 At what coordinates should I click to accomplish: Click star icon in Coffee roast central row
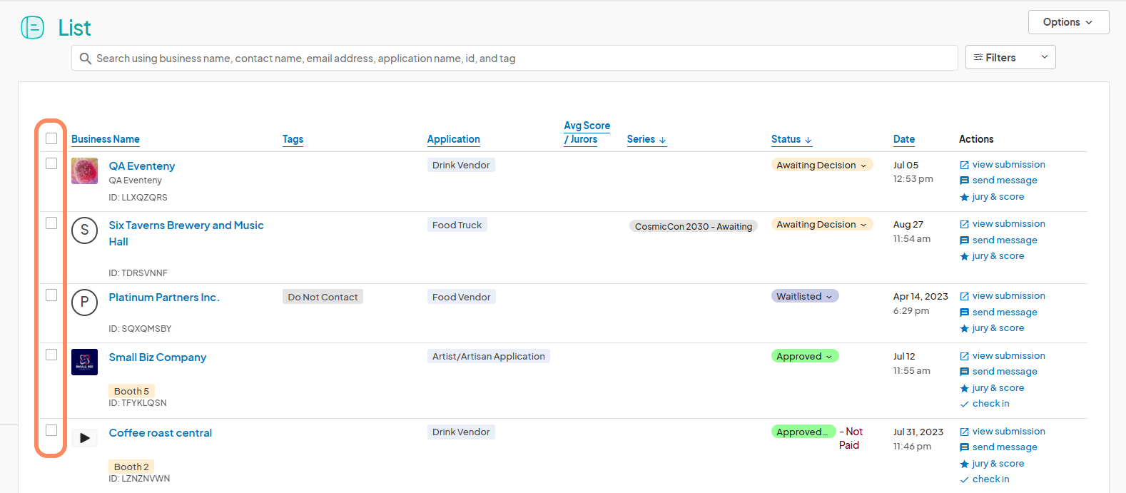pyautogui.click(x=965, y=464)
